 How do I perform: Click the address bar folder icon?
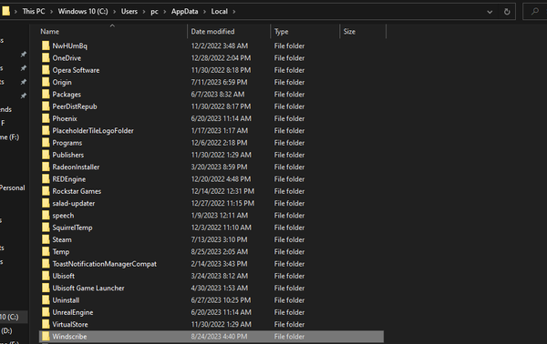click(5, 11)
